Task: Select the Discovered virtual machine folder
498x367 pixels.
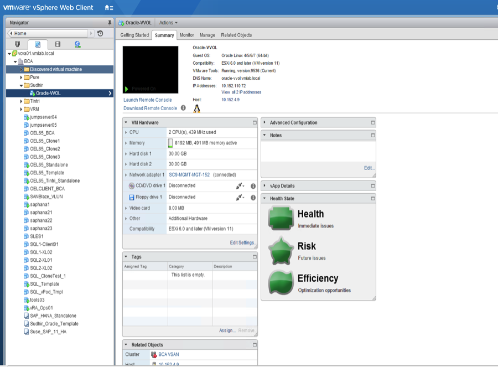Action: point(60,69)
